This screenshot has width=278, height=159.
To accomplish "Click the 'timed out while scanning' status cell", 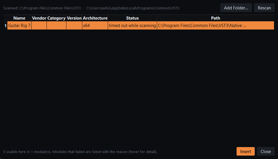I will (x=132, y=26).
